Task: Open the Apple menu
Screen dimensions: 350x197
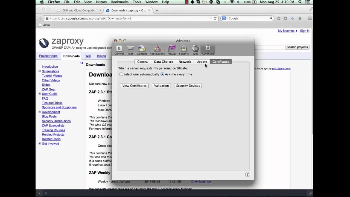Action: [42, 2]
